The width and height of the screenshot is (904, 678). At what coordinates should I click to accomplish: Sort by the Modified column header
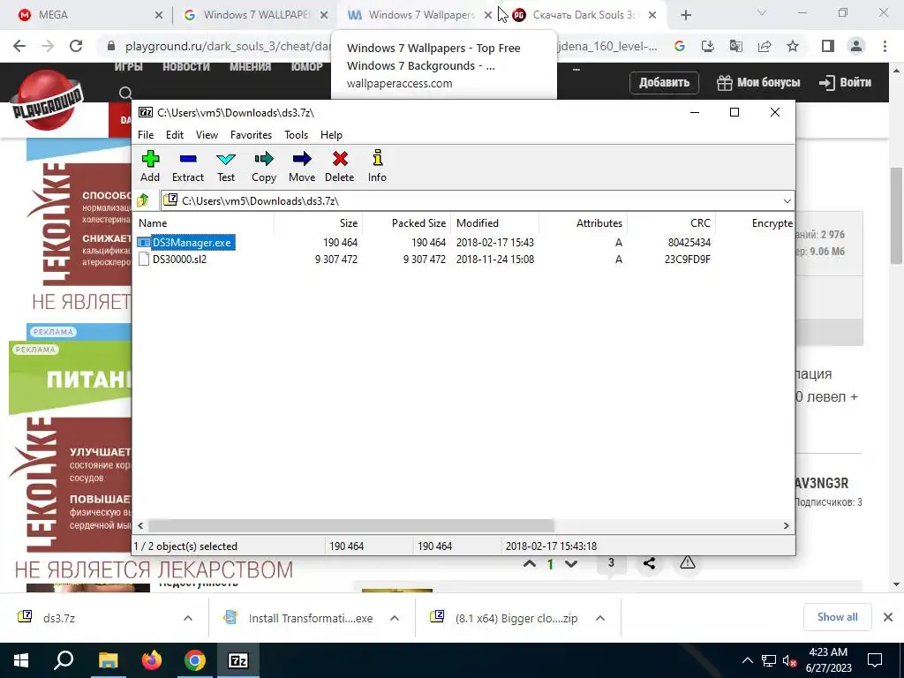[494, 223]
